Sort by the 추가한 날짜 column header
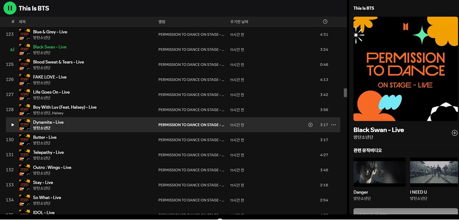The height and width of the screenshot is (220, 459). tap(239, 22)
